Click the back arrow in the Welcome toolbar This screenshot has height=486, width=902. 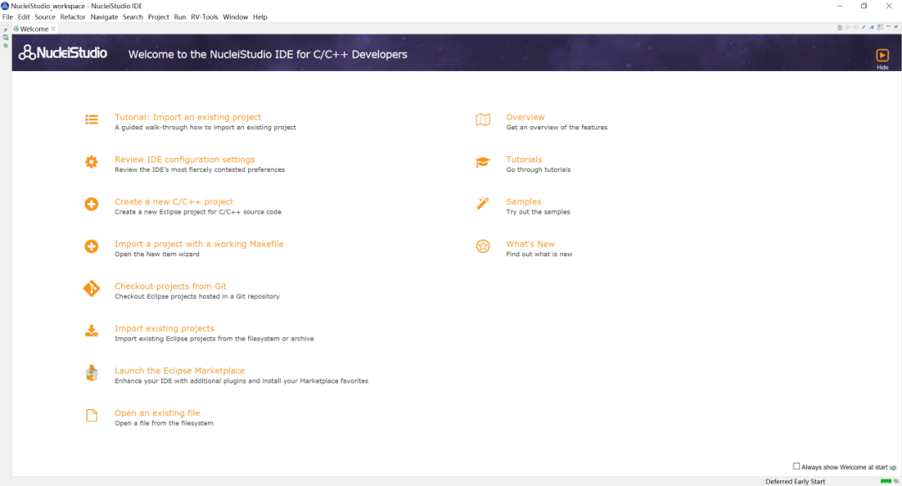(x=848, y=27)
